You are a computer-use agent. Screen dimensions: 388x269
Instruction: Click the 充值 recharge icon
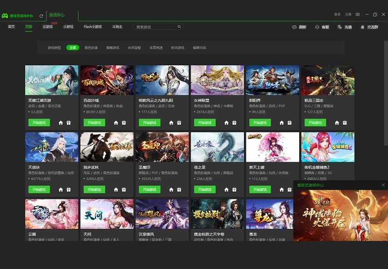tap(339, 27)
